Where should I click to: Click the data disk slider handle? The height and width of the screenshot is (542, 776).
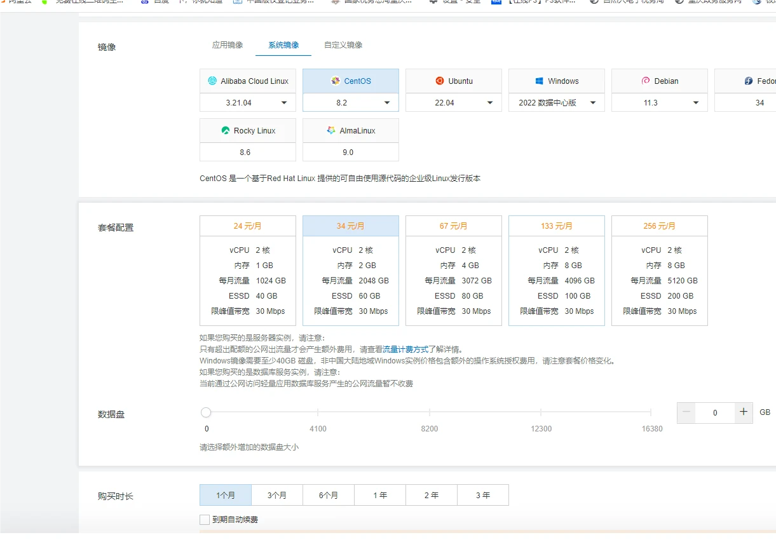tap(206, 412)
